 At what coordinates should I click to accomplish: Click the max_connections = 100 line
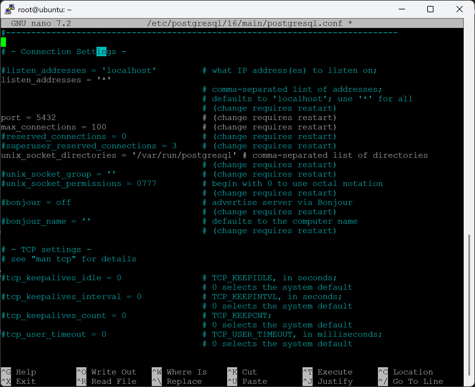point(53,127)
